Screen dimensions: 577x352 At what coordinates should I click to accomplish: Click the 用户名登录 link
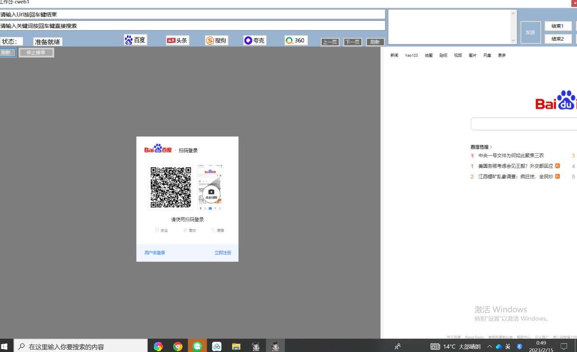(155, 253)
